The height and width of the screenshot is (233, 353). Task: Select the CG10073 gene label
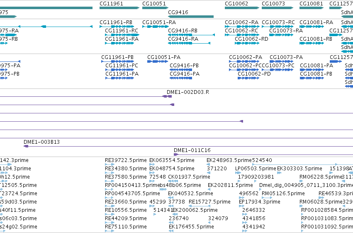(273, 4)
